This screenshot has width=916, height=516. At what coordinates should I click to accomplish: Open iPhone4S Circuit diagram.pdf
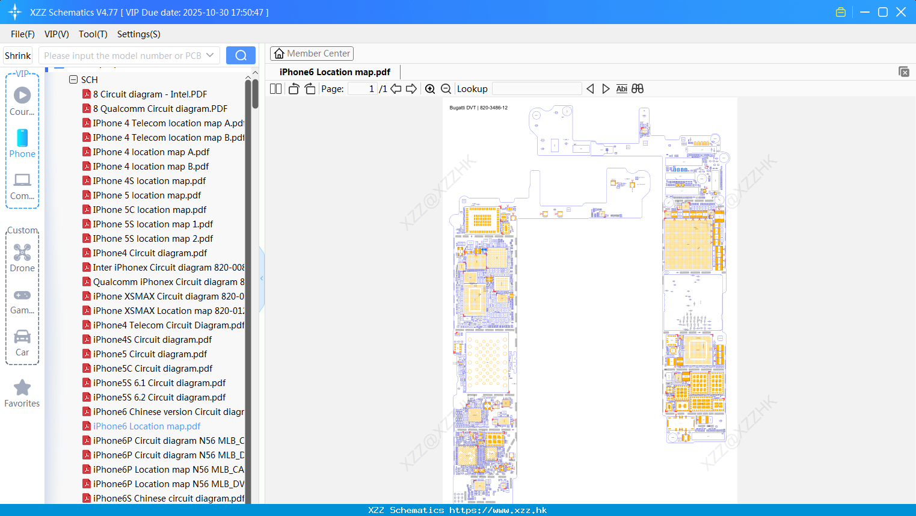pyautogui.click(x=152, y=339)
